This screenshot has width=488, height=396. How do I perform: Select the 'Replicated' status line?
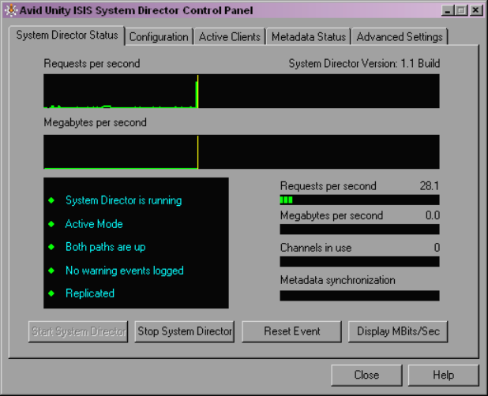[x=90, y=293]
